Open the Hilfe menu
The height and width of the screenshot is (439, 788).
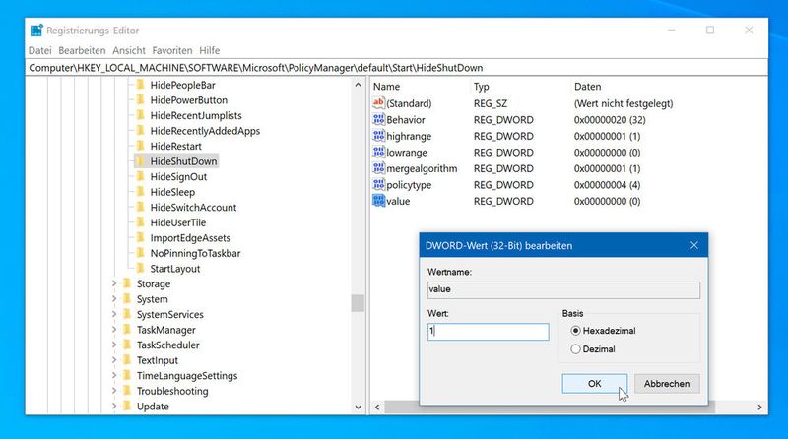pyautogui.click(x=209, y=50)
